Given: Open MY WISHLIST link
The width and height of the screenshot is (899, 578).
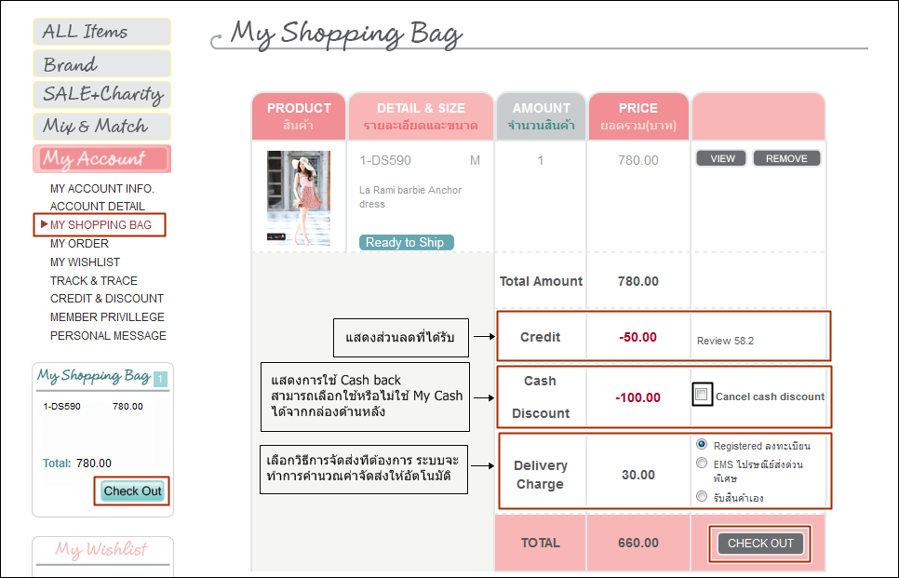Looking at the screenshot, I should [x=85, y=262].
